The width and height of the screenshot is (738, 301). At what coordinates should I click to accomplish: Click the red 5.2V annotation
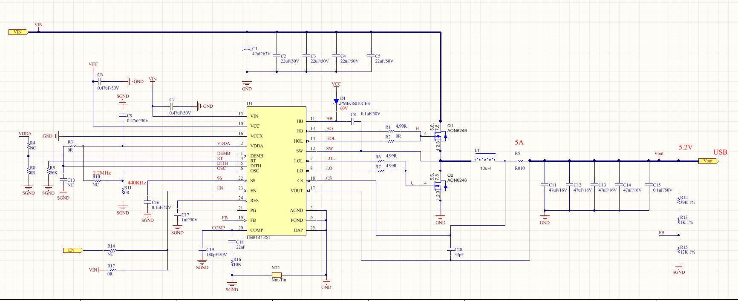click(x=686, y=147)
